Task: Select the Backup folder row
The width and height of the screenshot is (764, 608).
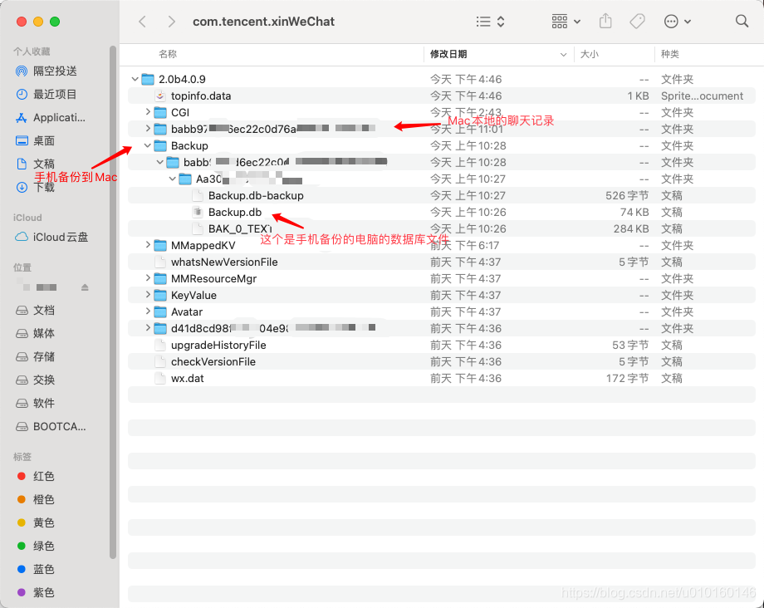Action: [442, 145]
